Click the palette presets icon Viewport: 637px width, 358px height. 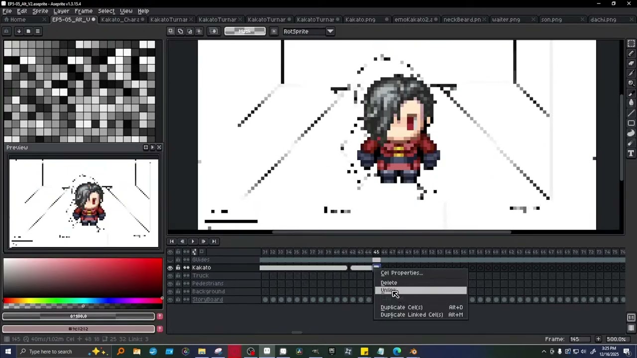point(28,31)
